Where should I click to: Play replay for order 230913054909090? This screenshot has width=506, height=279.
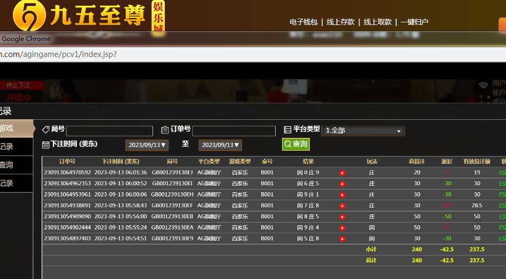[342, 217]
